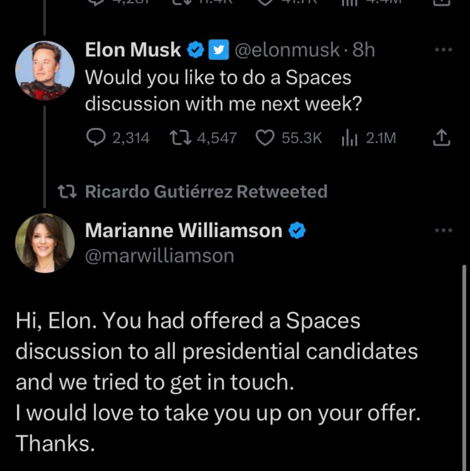The image size is (470, 471).
Task: Tap Marianne Williamson's verified badge
Action: (x=297, y=231)
